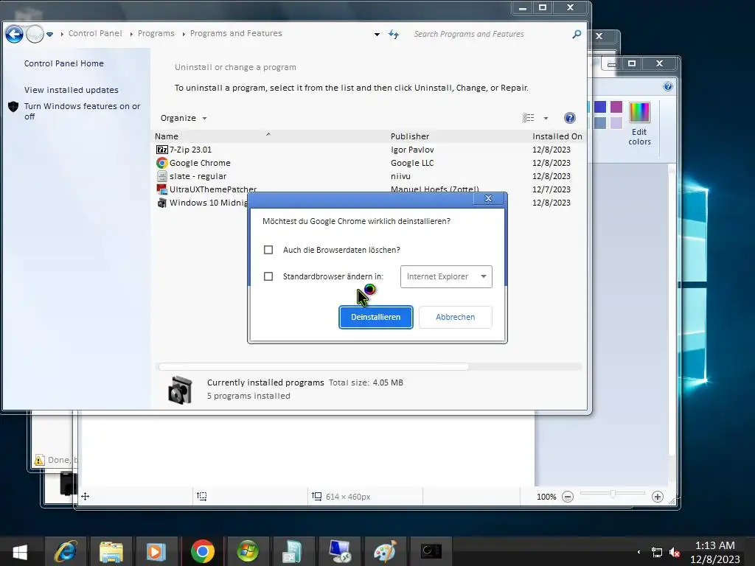Select UltraUXThemePatcher program icon
This screenshot has width=755, height=566.
[x=161, y=189]
